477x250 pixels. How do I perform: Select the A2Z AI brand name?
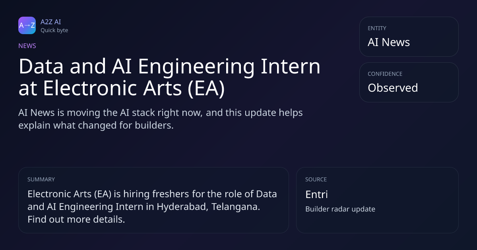pos(50,22)
